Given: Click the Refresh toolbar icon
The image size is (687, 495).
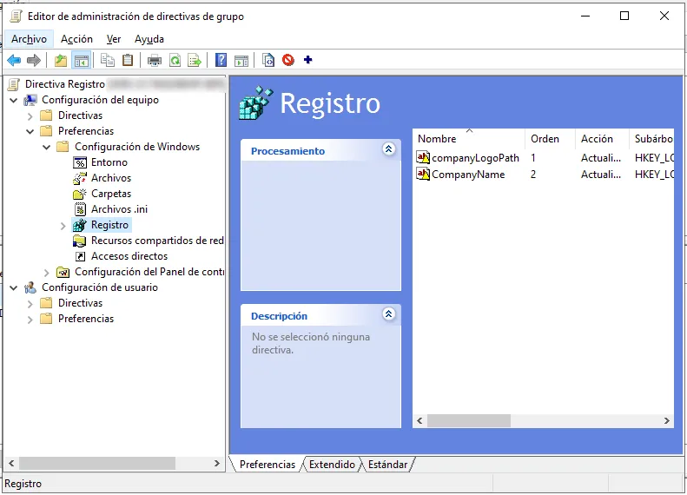Looking at the screenshot, I should click(x=175, y=60).
